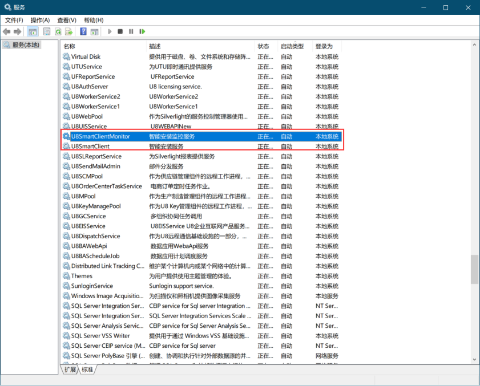Click the Refresh toolbar icon
The image size is (480, 386).
click(x=58, y=31)
